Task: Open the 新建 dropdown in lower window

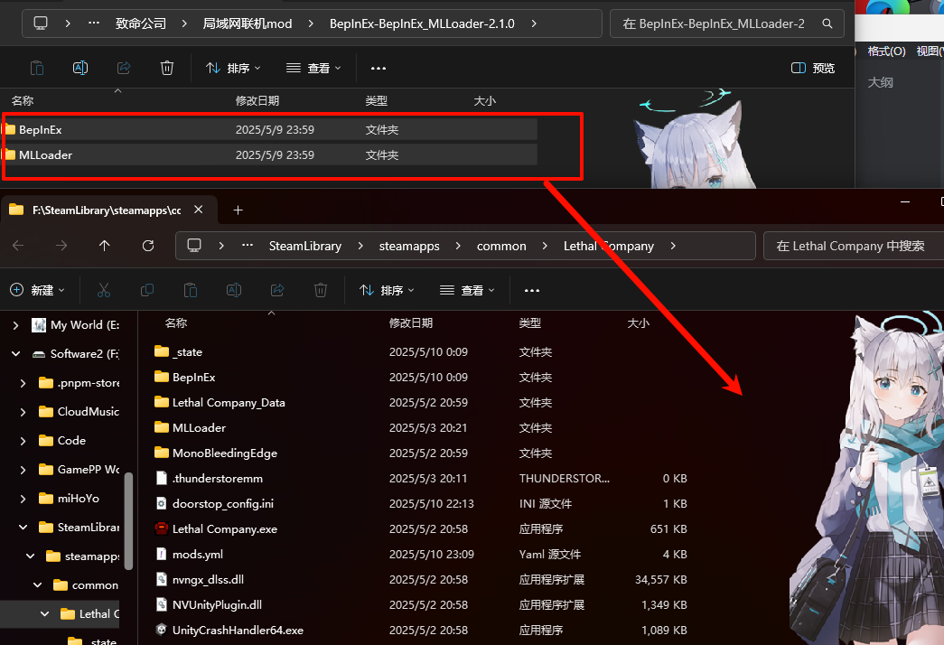Action: point(38,290)
